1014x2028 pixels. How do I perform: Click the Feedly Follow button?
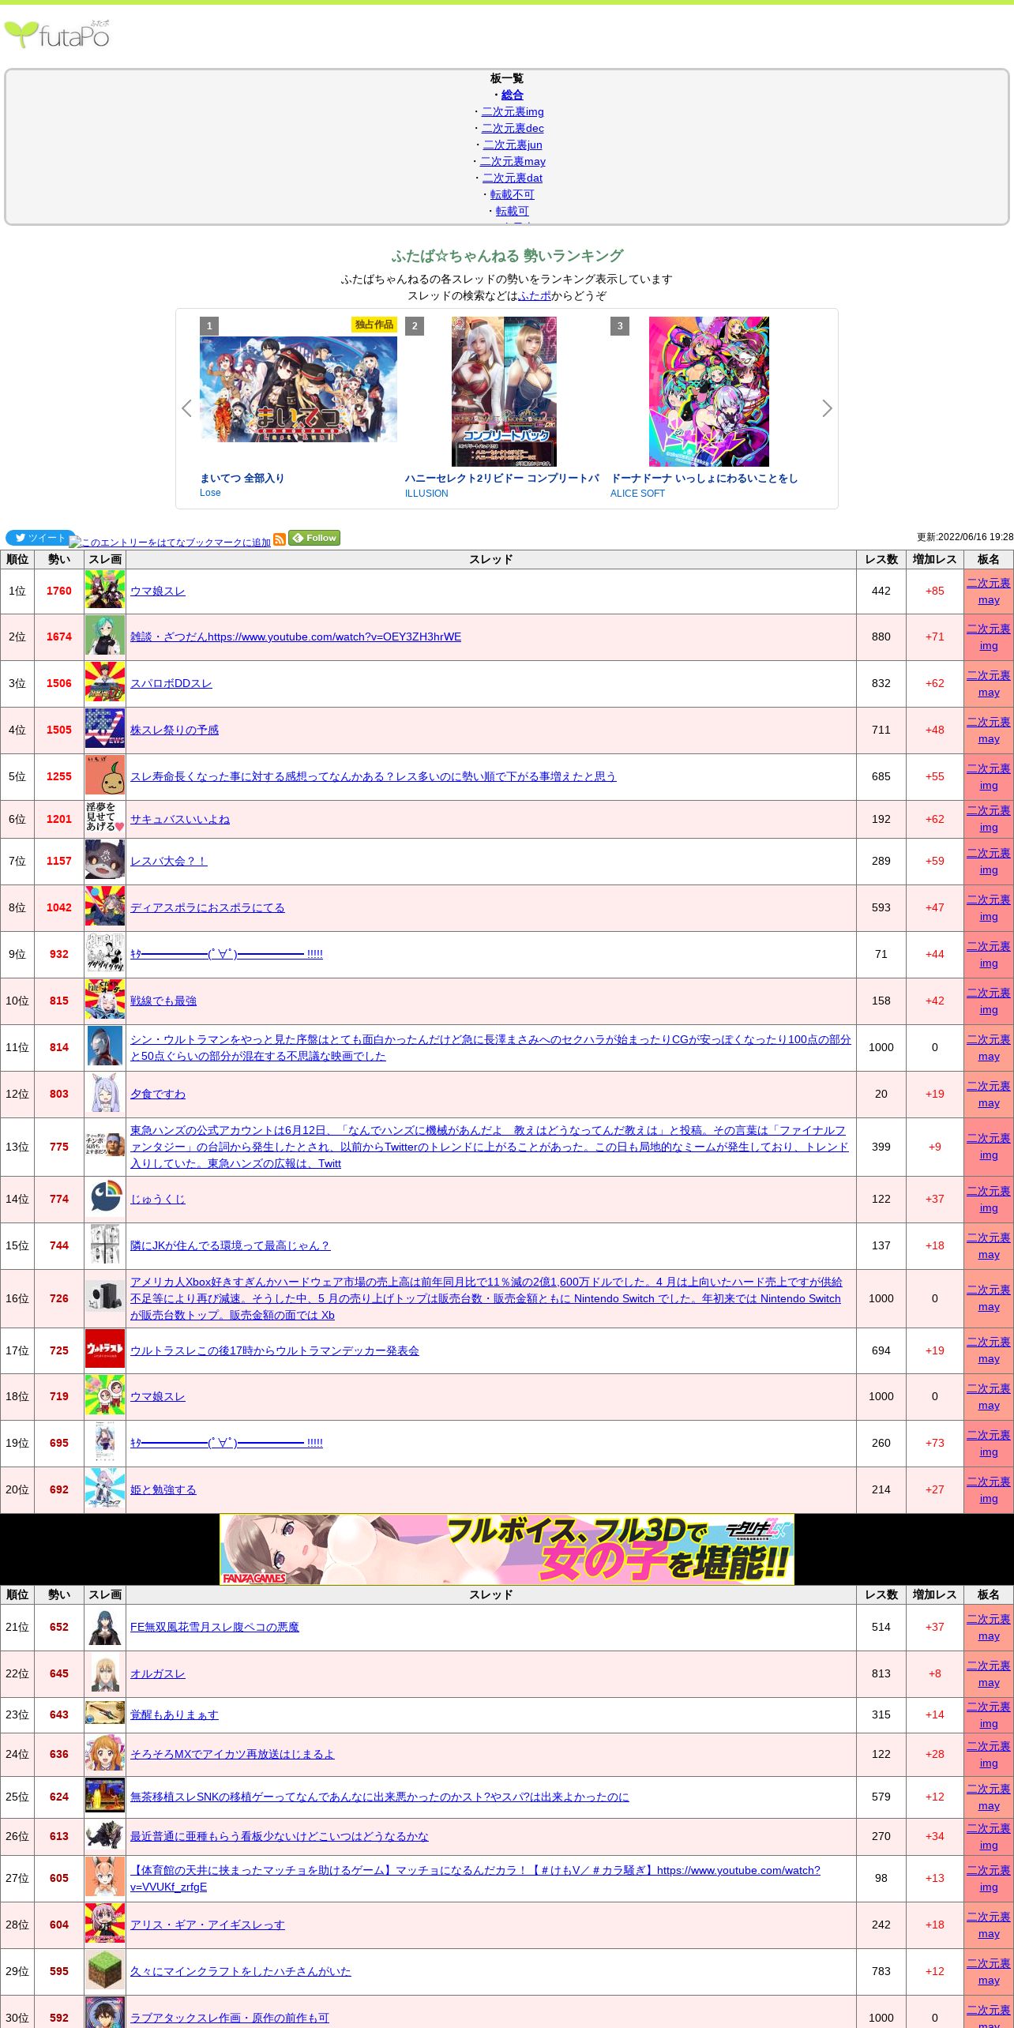click(x=314, y=538)
